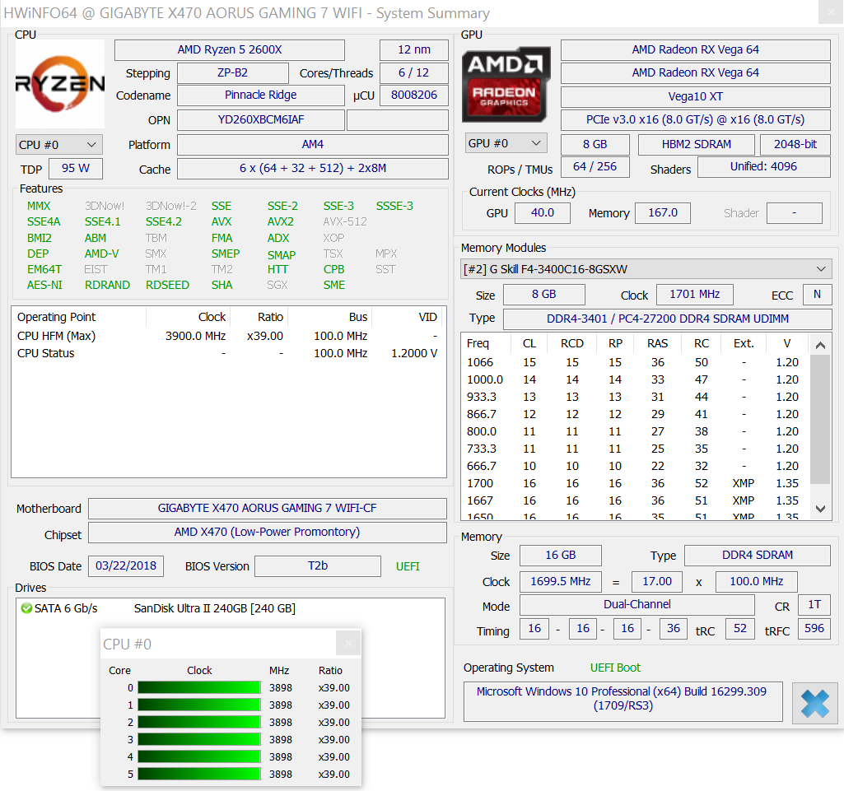Click the Pinnacle Ridge codename field
This screenshot has width=844, height=791.
tap(260, 95)
